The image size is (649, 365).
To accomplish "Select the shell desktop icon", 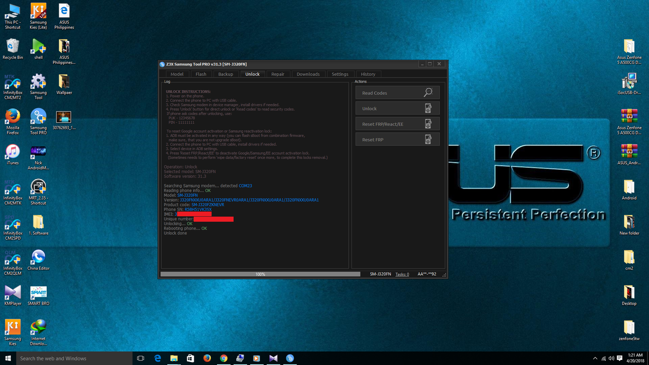I will point(39,49).
